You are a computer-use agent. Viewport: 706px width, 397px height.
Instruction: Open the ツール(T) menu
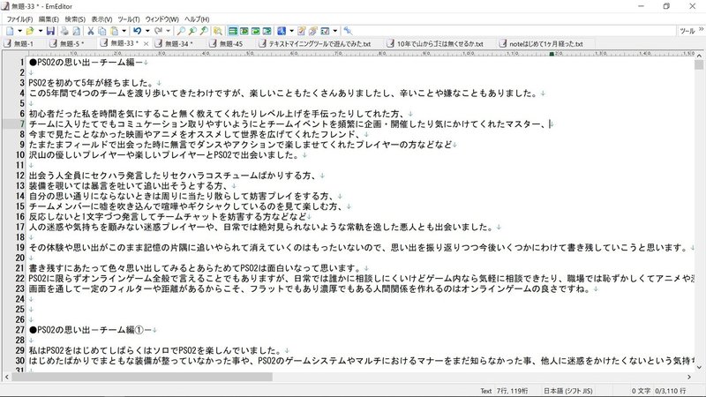click(129, 19)
